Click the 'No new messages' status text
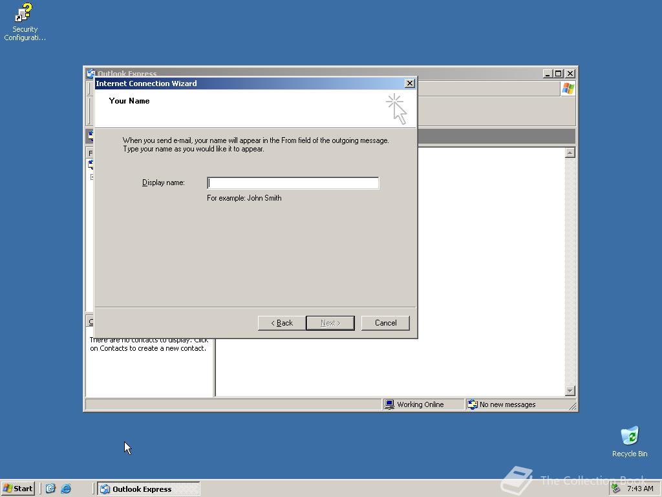 507,404
